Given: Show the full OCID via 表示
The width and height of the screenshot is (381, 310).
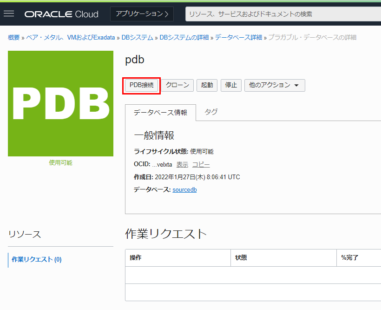Looking at the screenshot, I should pyautogui.click(x=182, y=165).
